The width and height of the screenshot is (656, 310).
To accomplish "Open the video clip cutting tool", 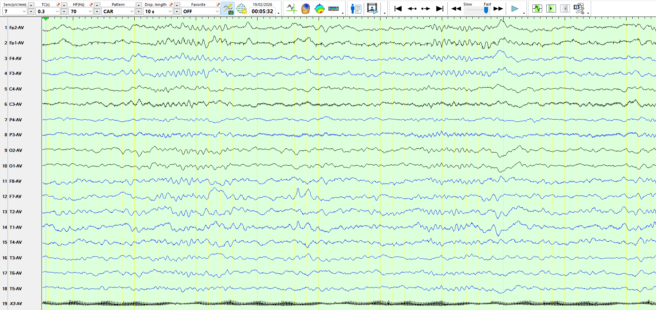I will (579, 9).
